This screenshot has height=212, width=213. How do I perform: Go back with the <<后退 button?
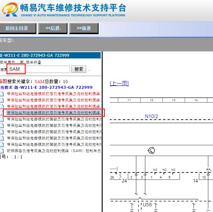coord(53,28)
